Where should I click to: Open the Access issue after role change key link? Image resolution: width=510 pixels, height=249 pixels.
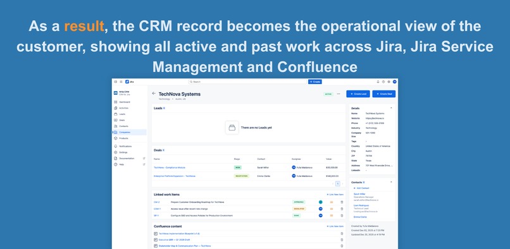point(157,209)
